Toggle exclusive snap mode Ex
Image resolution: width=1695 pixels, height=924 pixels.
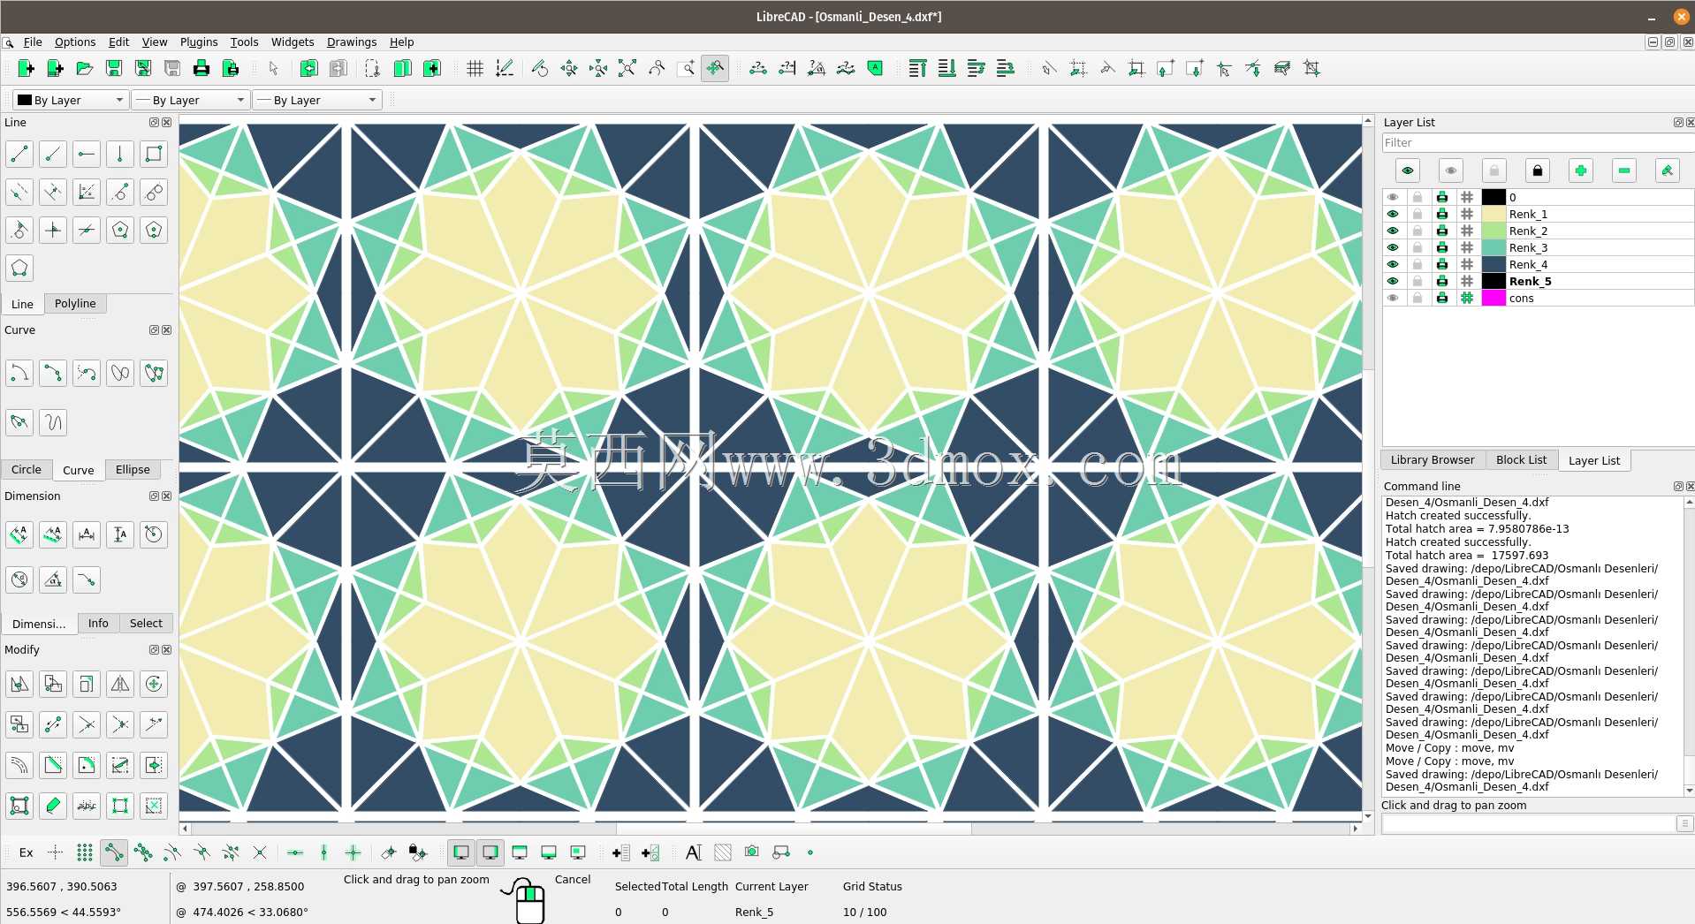[x=27, y=852]
